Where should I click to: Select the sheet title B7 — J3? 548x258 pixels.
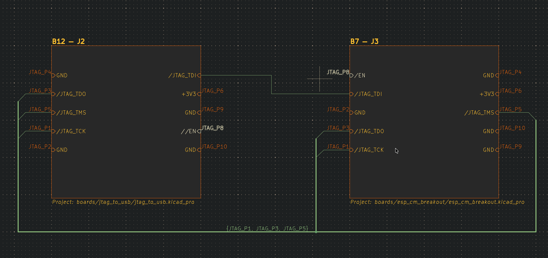click(x=364, y=41)
